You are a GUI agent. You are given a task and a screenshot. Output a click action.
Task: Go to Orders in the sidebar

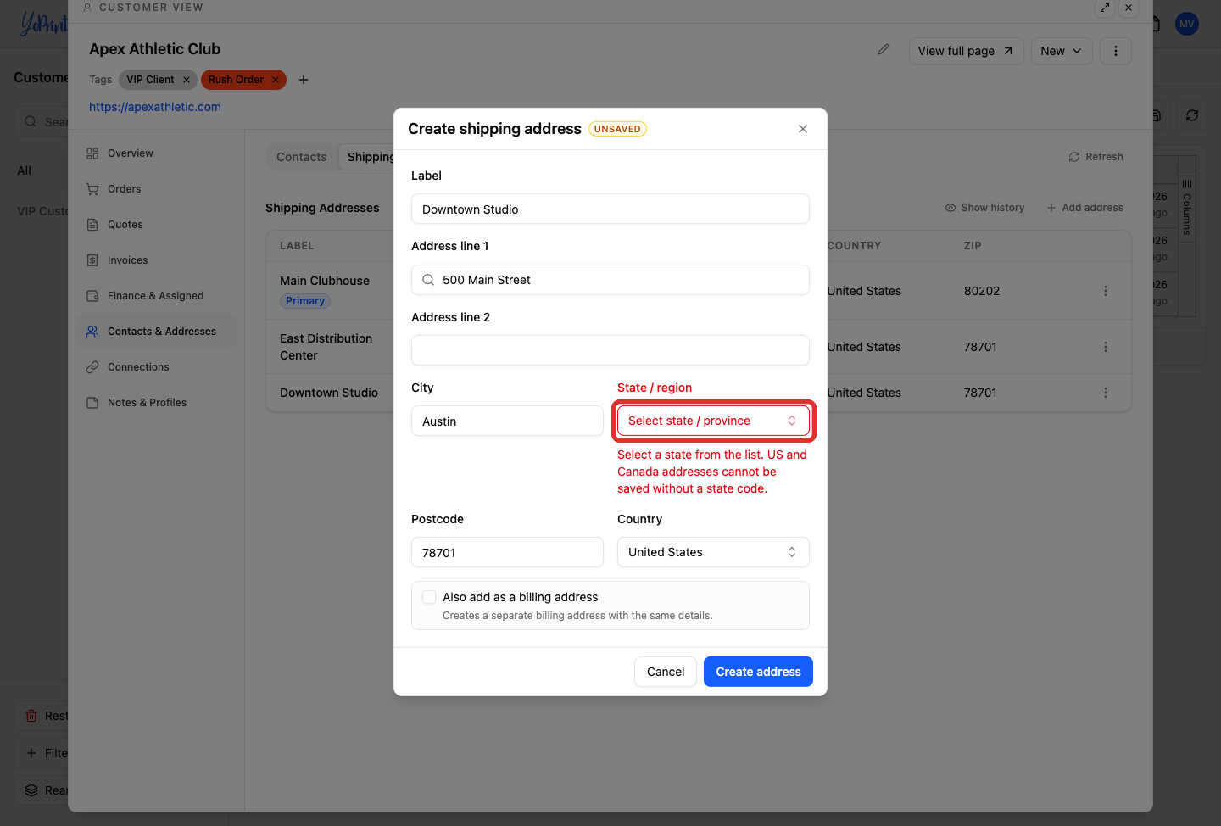[158, 189]
